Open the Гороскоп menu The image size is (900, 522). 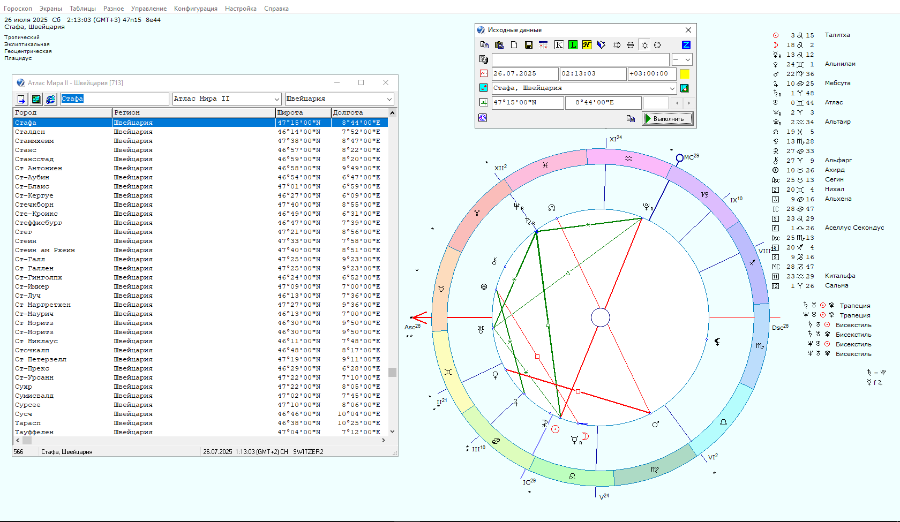click(x=18, y=9)
